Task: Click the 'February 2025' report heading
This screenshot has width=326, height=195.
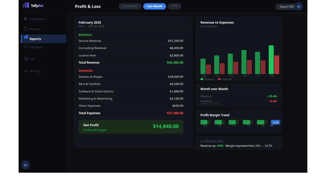Action: [90, 23]
